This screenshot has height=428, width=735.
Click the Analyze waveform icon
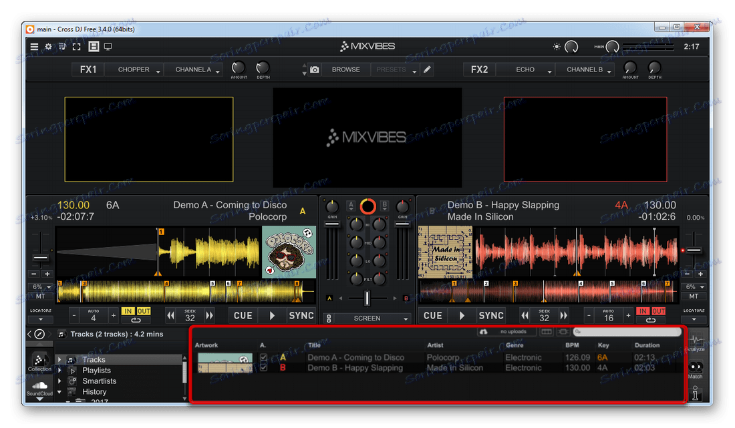click(695, 342)
